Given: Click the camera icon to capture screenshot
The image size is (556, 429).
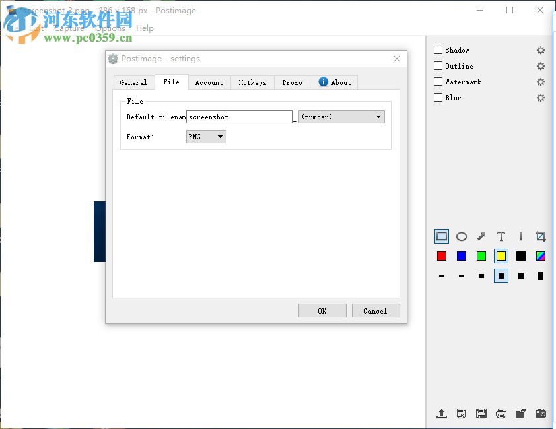Looking at the screenshot, I should point(540,414).
